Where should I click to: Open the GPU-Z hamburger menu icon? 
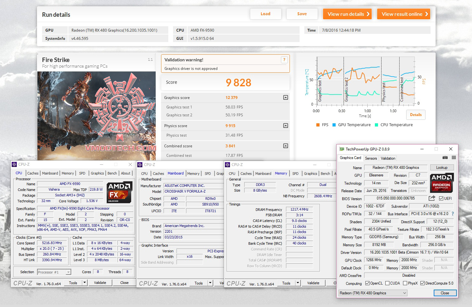454,158
